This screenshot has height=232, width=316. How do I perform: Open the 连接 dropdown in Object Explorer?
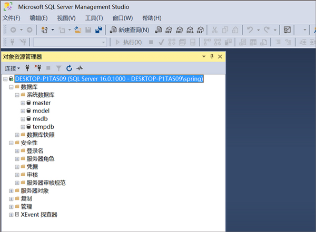pos(12,68)
